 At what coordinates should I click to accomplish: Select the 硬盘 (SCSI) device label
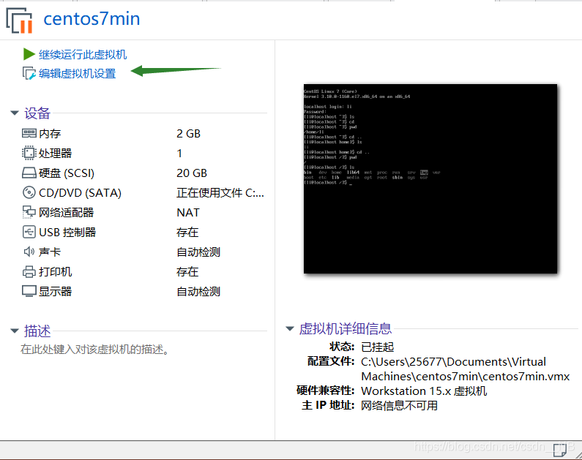[x=67, y=173]
